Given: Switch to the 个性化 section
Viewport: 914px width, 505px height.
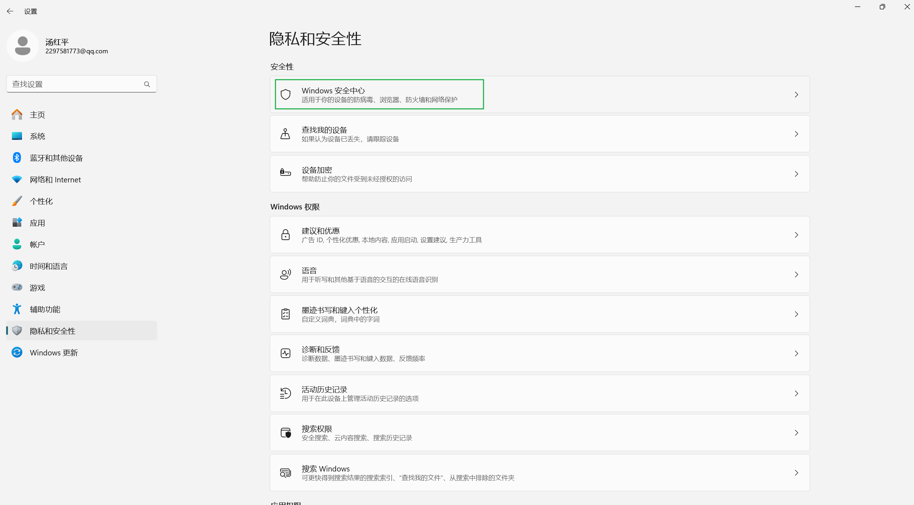Looking at the screenshot, I should point(82,201).
